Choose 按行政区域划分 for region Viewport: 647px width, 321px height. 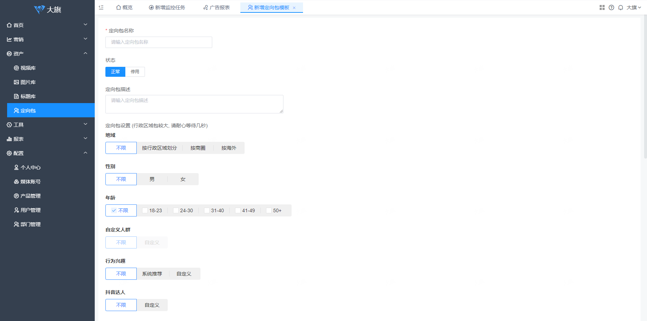tap(159, 148)
